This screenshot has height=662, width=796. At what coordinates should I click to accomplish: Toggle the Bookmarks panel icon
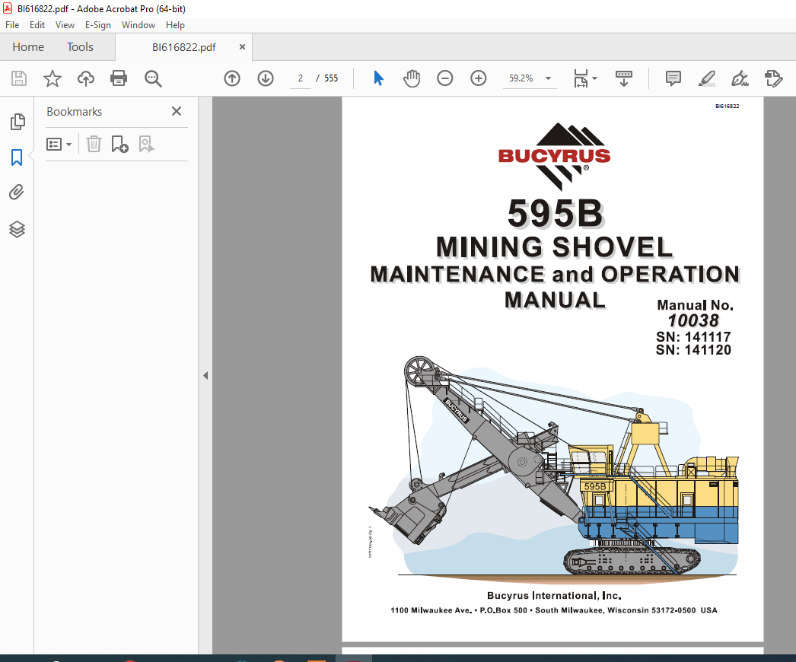(17, 158)
